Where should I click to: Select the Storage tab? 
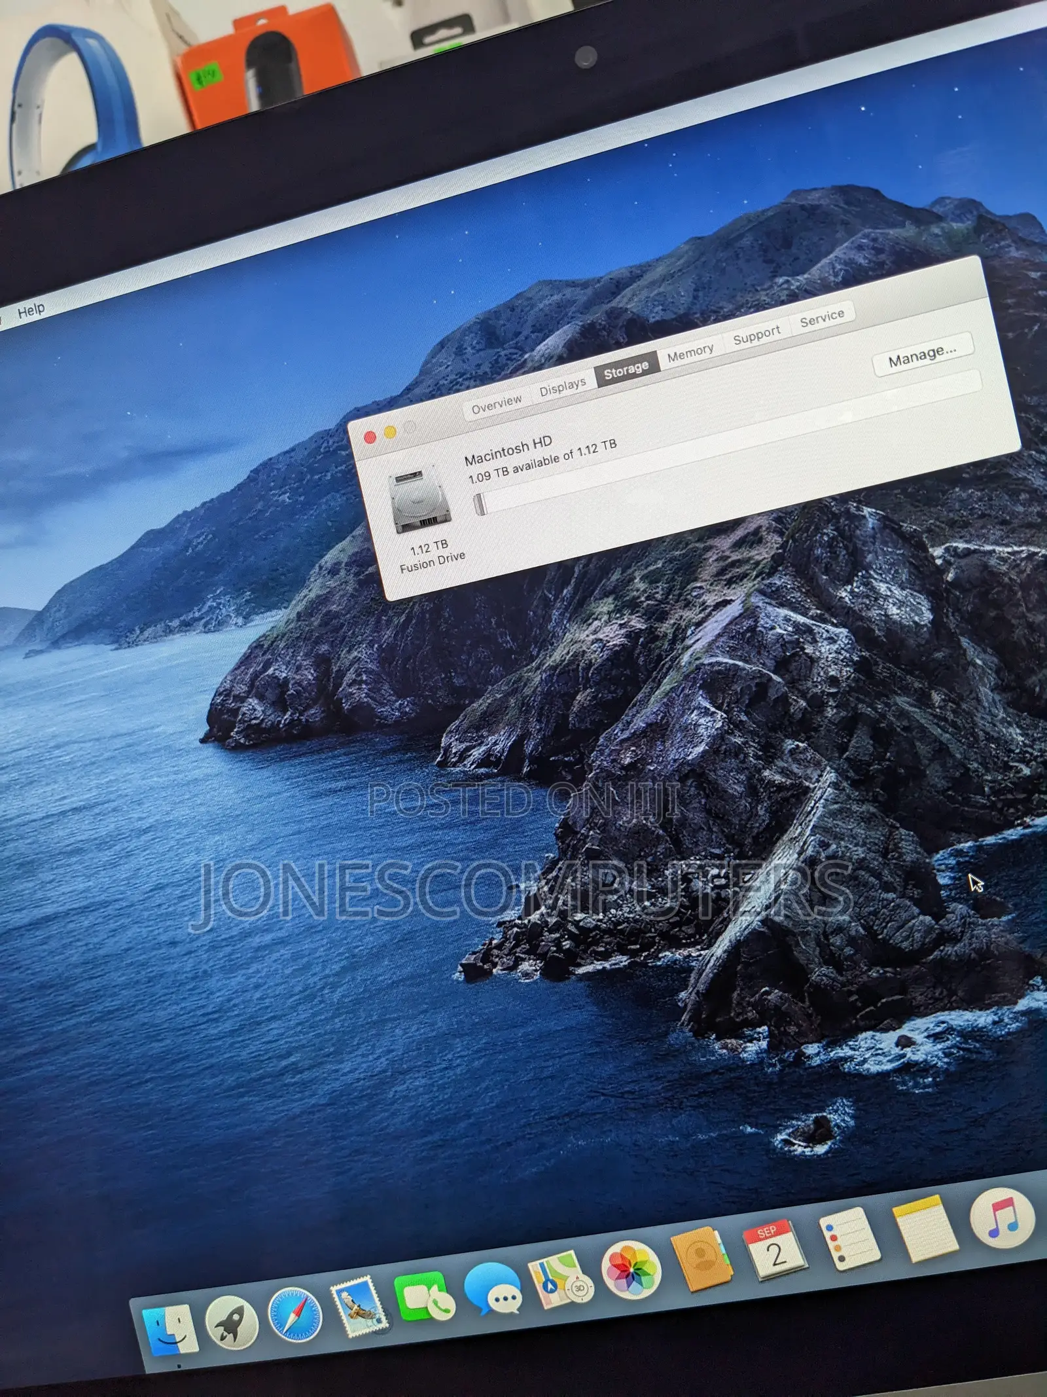(626, 371)
